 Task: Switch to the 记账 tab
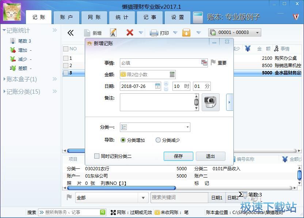(39, 17)
